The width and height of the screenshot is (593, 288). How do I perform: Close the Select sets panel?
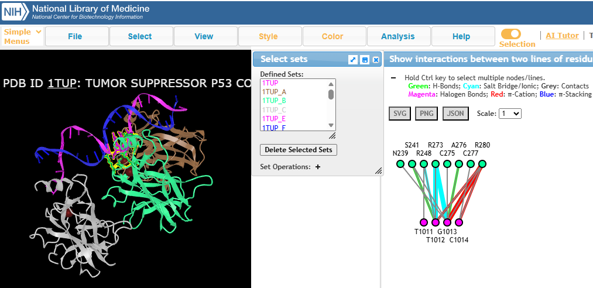pos(376,59)
